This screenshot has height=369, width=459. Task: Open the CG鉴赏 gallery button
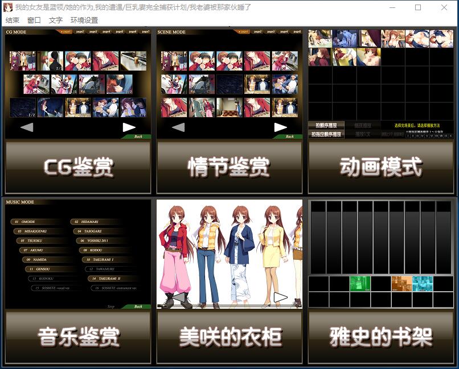[x=78, y=167]
